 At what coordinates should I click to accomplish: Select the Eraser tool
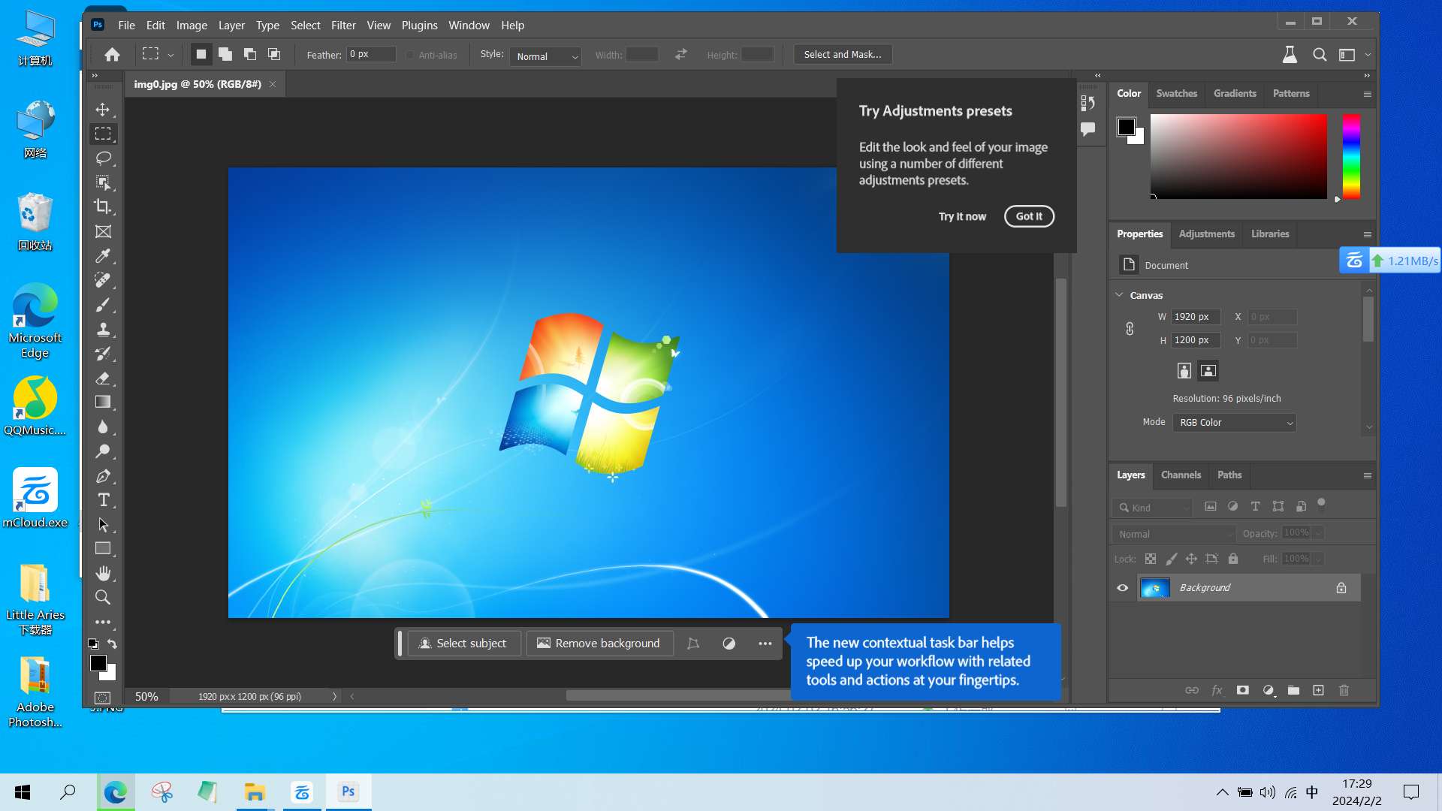tap(103, 378)
